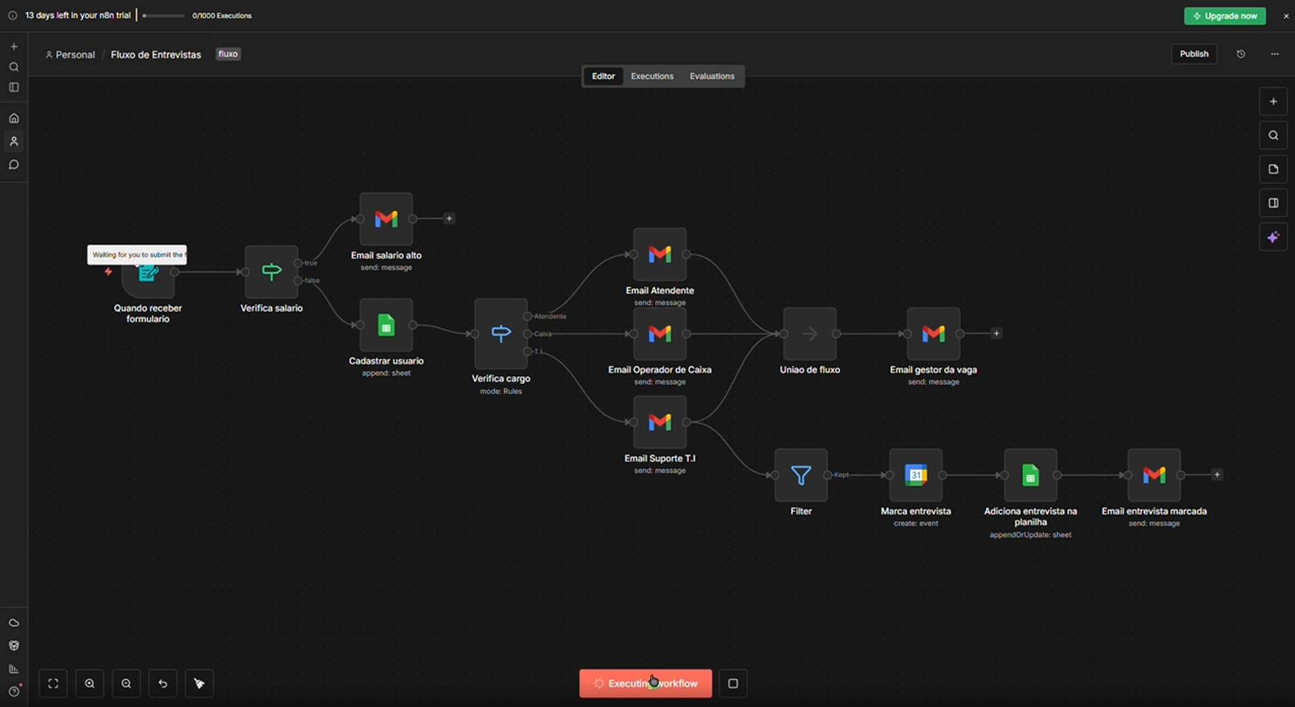
Task: Select the Marca entrevista Calendar node
Action: [916, 475]
